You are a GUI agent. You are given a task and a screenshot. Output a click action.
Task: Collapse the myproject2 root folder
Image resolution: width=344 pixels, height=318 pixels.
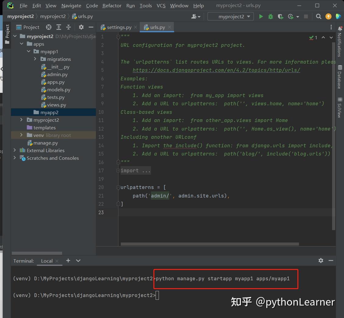15,36
